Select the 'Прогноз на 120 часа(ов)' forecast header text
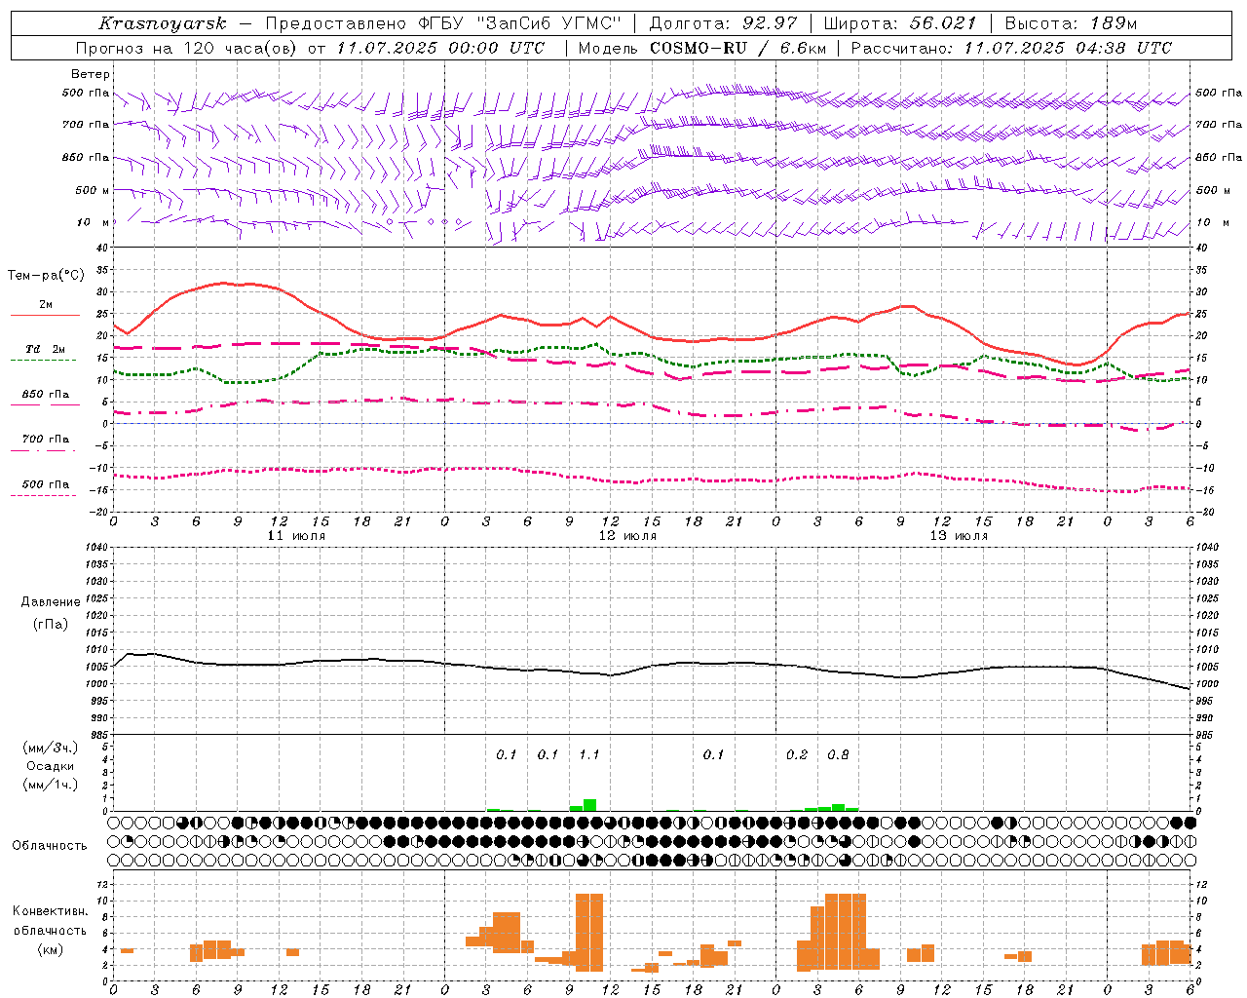The image size is (1247, 998). 188,48
